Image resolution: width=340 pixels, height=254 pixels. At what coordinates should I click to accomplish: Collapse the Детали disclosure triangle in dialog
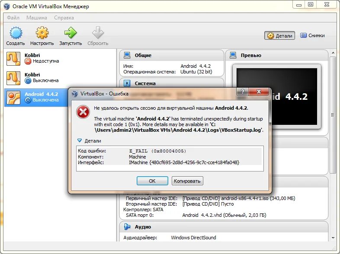pos(80,141)
